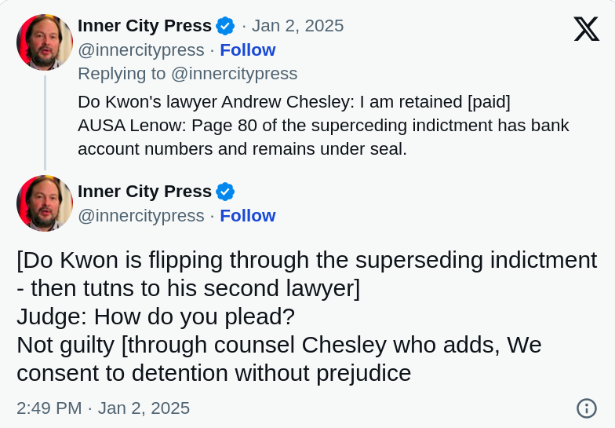The width and height of the screenshot is (615, 428).
Task: Click the 'Do Kwon's lawyer Andrew Chesley' line
Action: point(294,102)
